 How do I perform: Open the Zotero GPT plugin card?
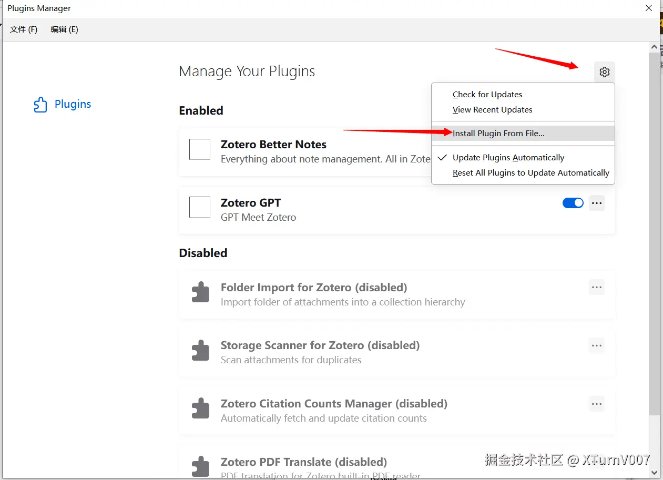coord(397,210)
